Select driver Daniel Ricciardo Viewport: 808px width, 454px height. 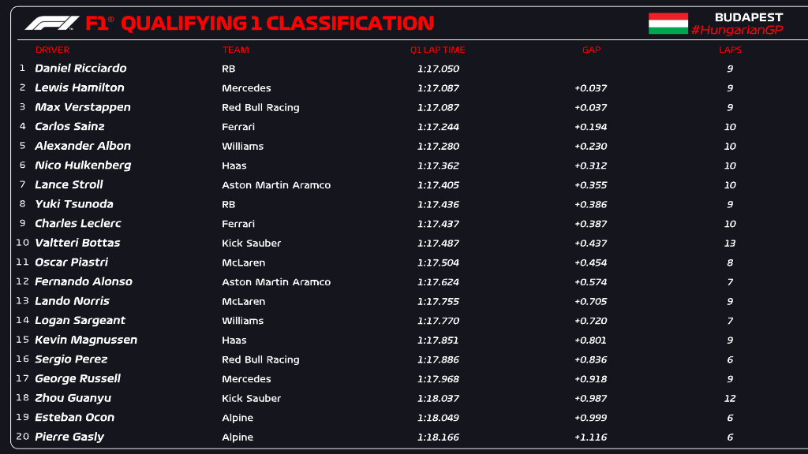coord(80,69)
